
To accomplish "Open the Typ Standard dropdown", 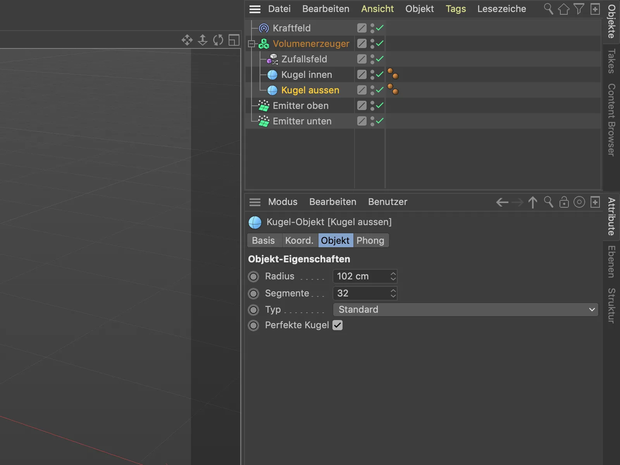I will click(x=466, y=310).
